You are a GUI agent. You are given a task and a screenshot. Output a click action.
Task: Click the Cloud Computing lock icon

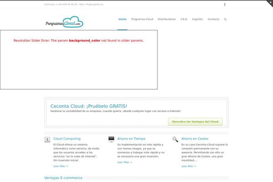(47, 140)
